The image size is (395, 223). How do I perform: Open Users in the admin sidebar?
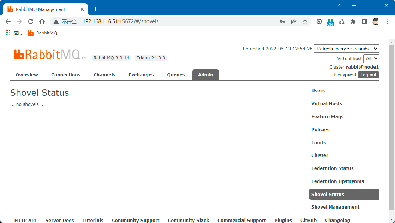(x=318, y=91)
